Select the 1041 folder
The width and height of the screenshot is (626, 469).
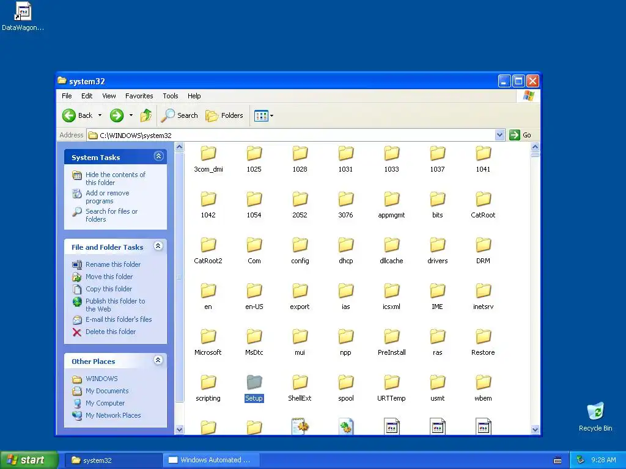(483, 159)
